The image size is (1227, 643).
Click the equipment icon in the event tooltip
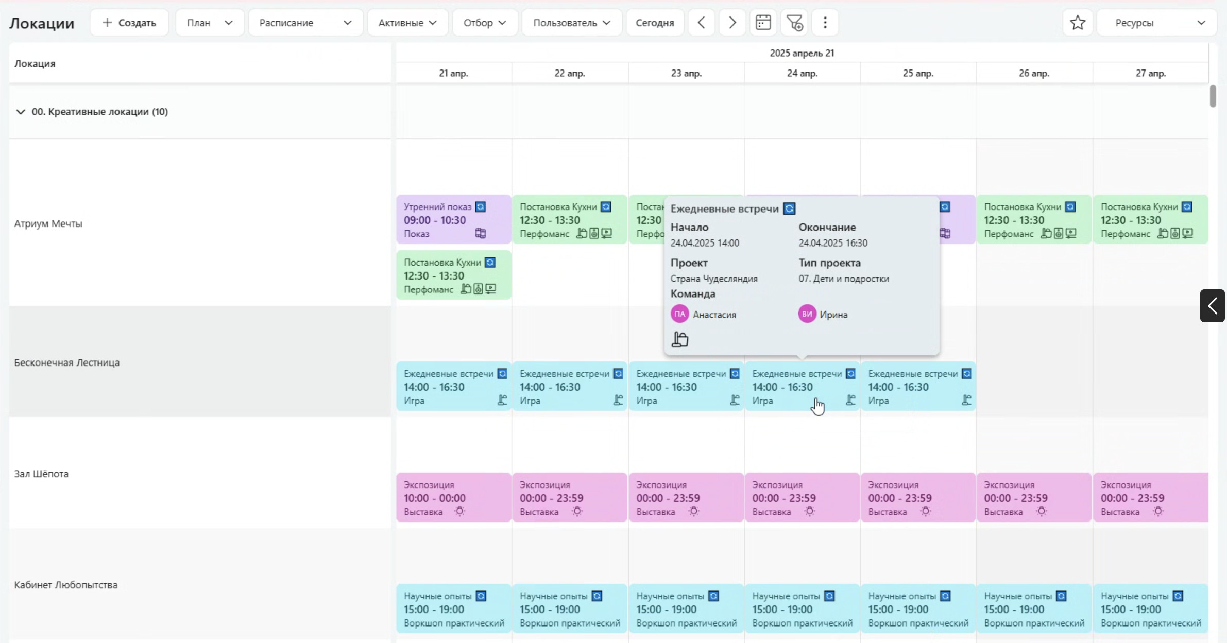[x=680, y=339]
